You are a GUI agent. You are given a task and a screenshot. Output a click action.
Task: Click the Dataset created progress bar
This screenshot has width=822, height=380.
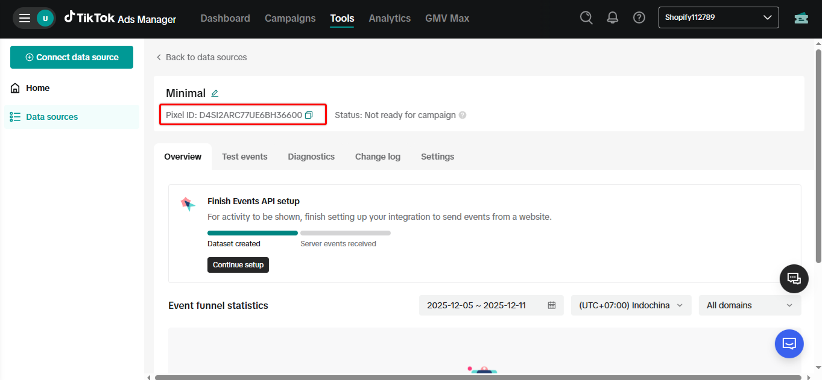pos(253,233)
